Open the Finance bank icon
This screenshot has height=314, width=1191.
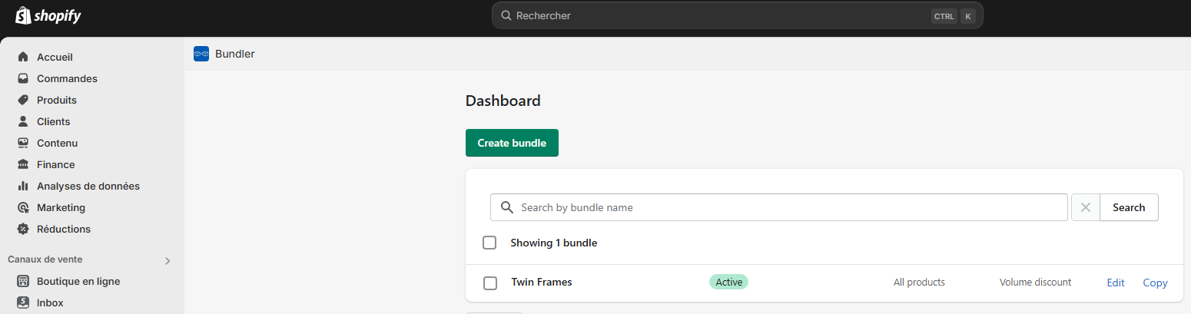point(23,164)
